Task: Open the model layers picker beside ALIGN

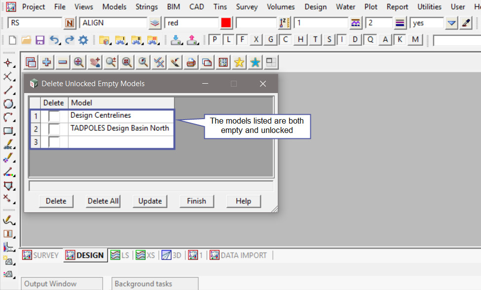Action: pyautogui.click(x=155, y=23)
